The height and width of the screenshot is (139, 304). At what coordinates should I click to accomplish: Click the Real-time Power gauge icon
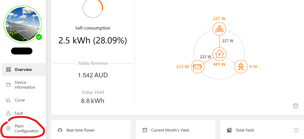[60, 130]
